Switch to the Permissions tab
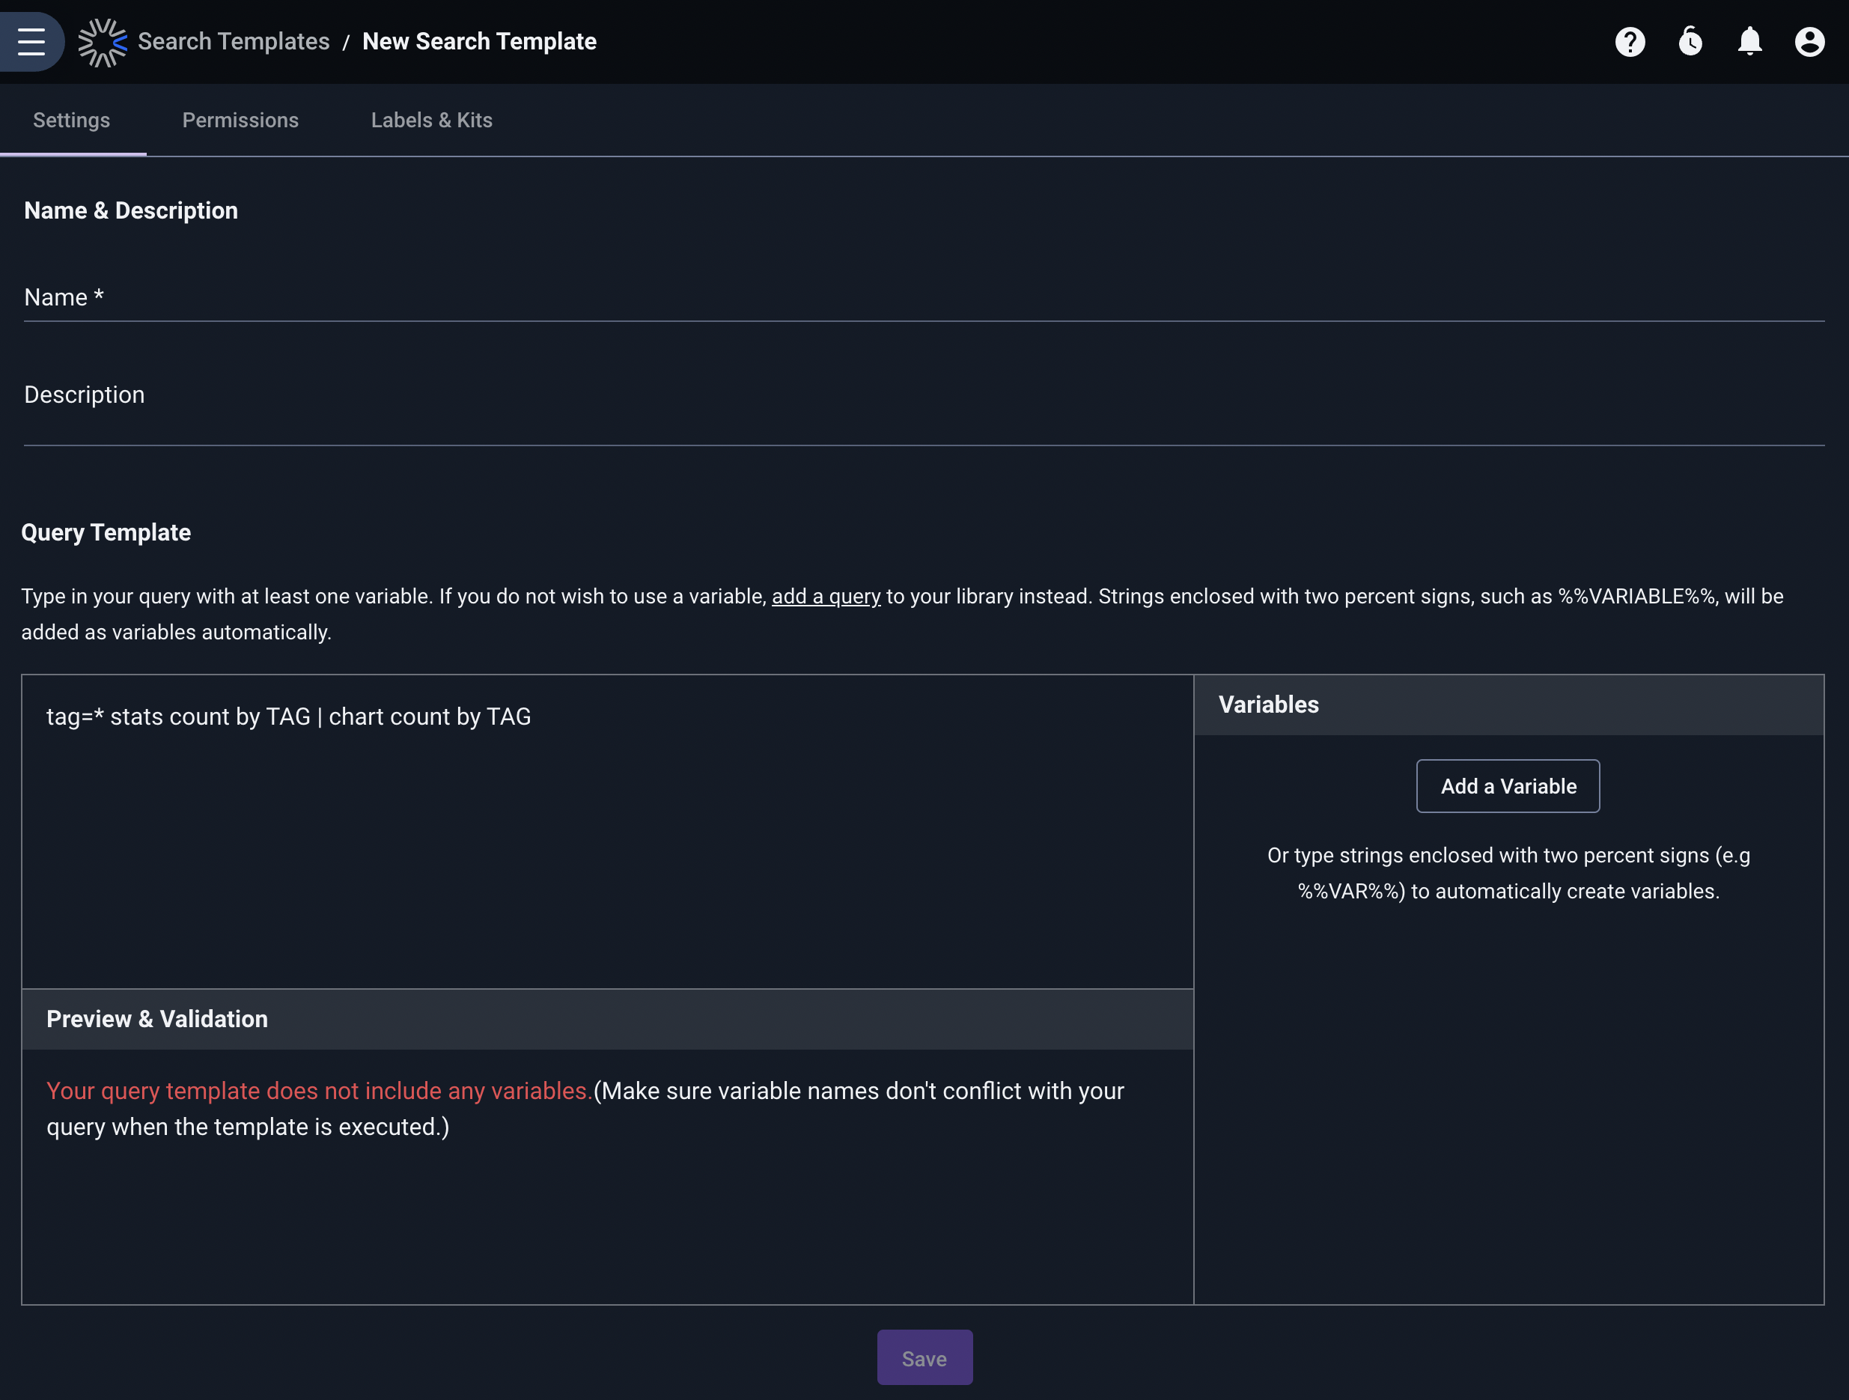Image resolution: width=1849 pixels, height=1400 pixels. click(x=240, y=121)
